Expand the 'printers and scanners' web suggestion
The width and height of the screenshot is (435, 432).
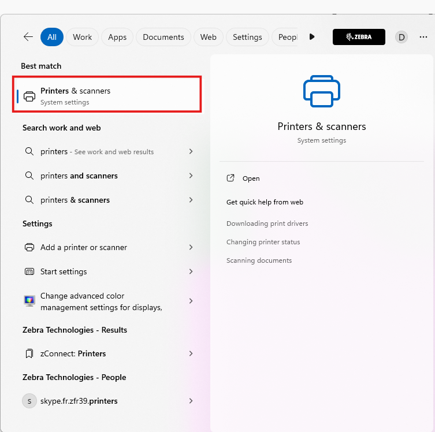[191, 176]
